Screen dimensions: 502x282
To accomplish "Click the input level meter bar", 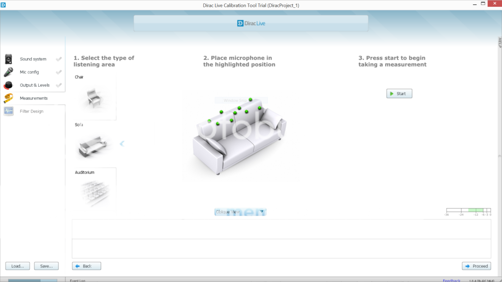I will 468,210.
